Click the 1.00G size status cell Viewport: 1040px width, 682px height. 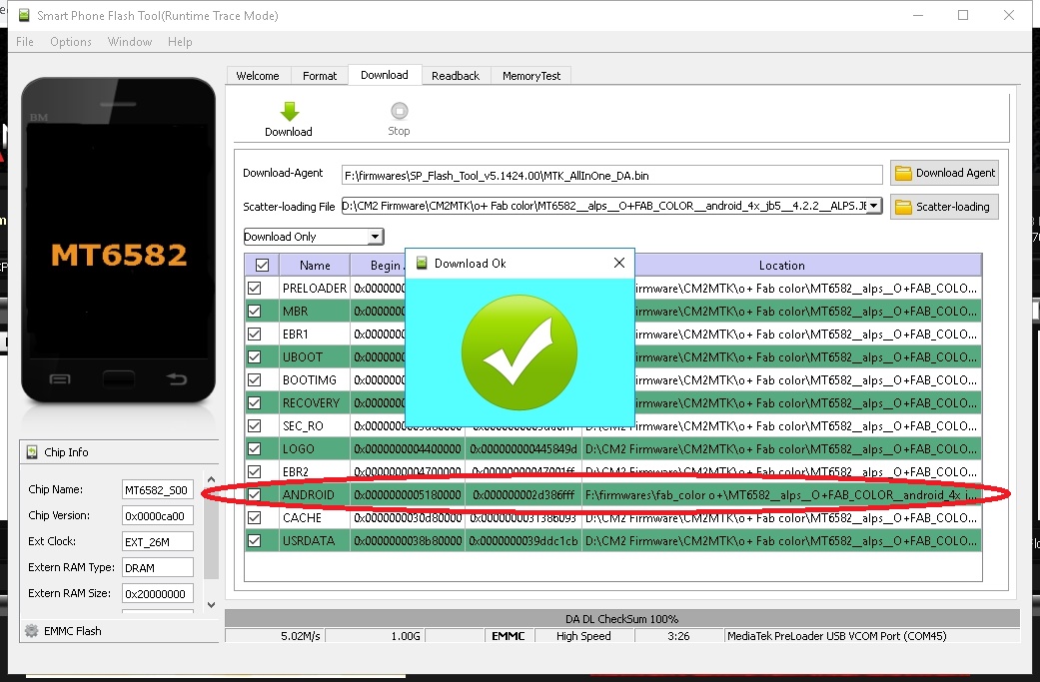(374, 636)
